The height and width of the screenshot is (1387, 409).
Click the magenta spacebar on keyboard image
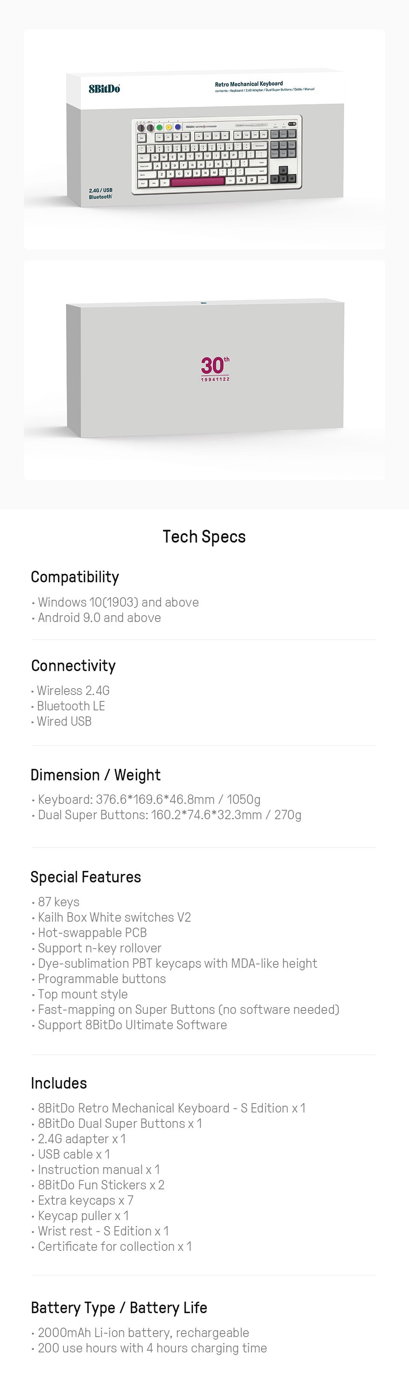click(x=197, y=181)
